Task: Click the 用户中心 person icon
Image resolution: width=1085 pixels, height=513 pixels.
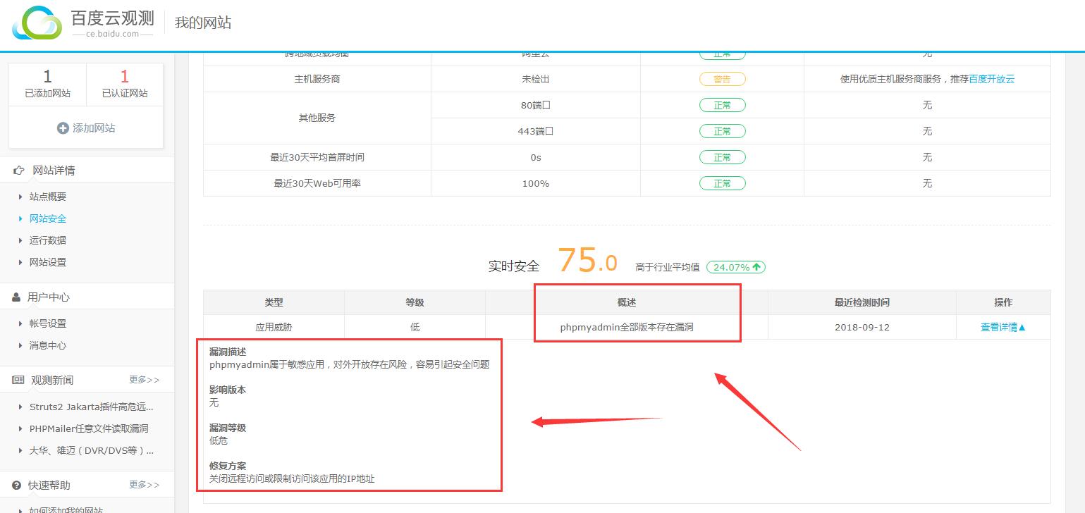Action: click(x=15, y=297)
